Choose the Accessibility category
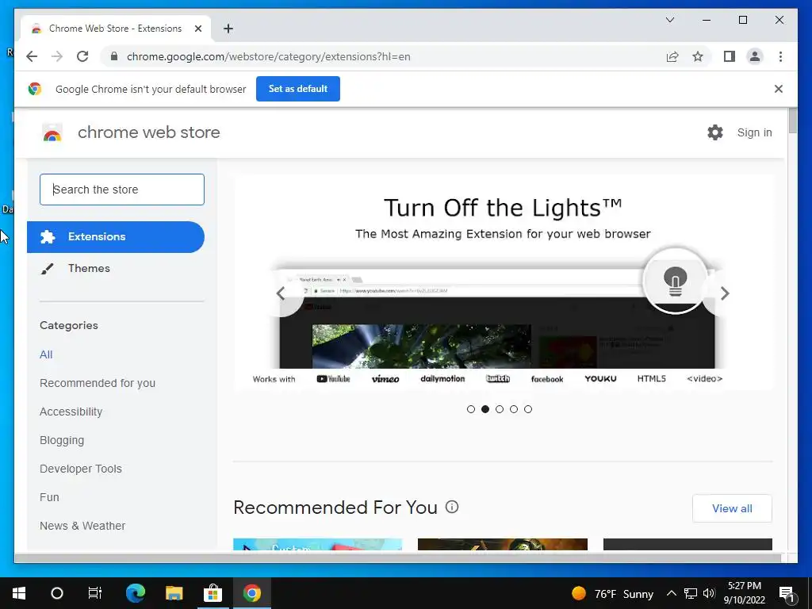 (71, 412)
